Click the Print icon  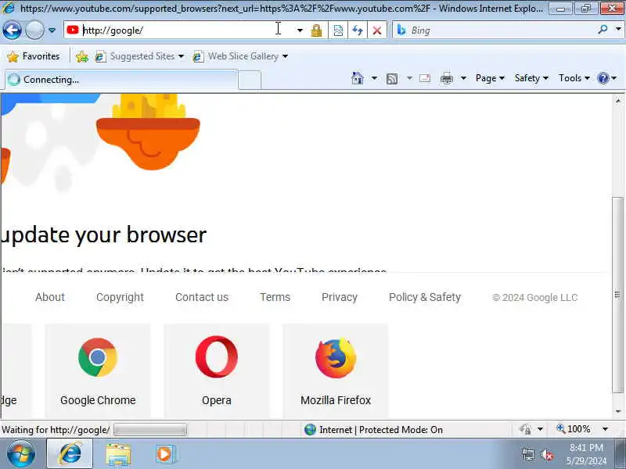click(x=446, y=79)
